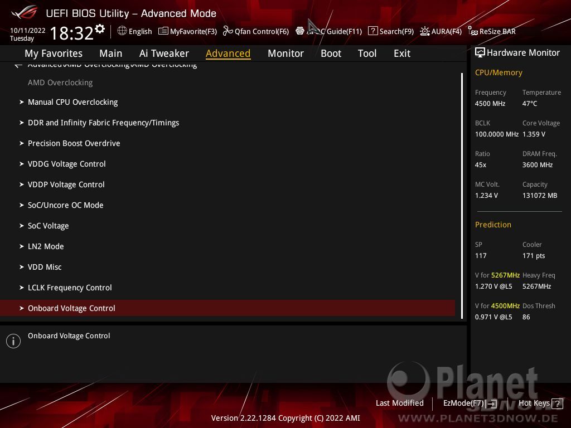Open Hot Keys help
Image resolution: width=571 pixels, height=428 pixels.
pyautogui.click(x=534, y=403)
